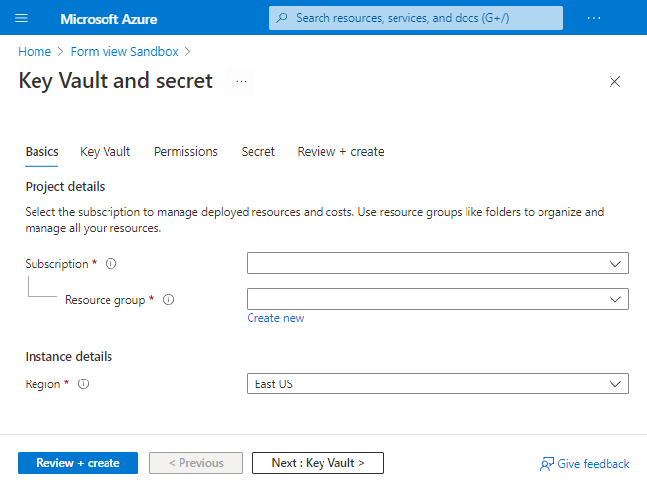Click the Region info icon
The height and width of the screenshot is (483, 647).
(83, 384)
